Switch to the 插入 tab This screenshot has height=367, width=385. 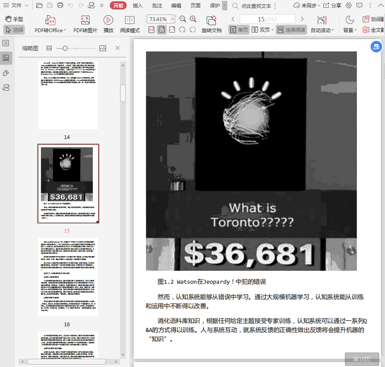pyautogui.click(x=137, y=5)
